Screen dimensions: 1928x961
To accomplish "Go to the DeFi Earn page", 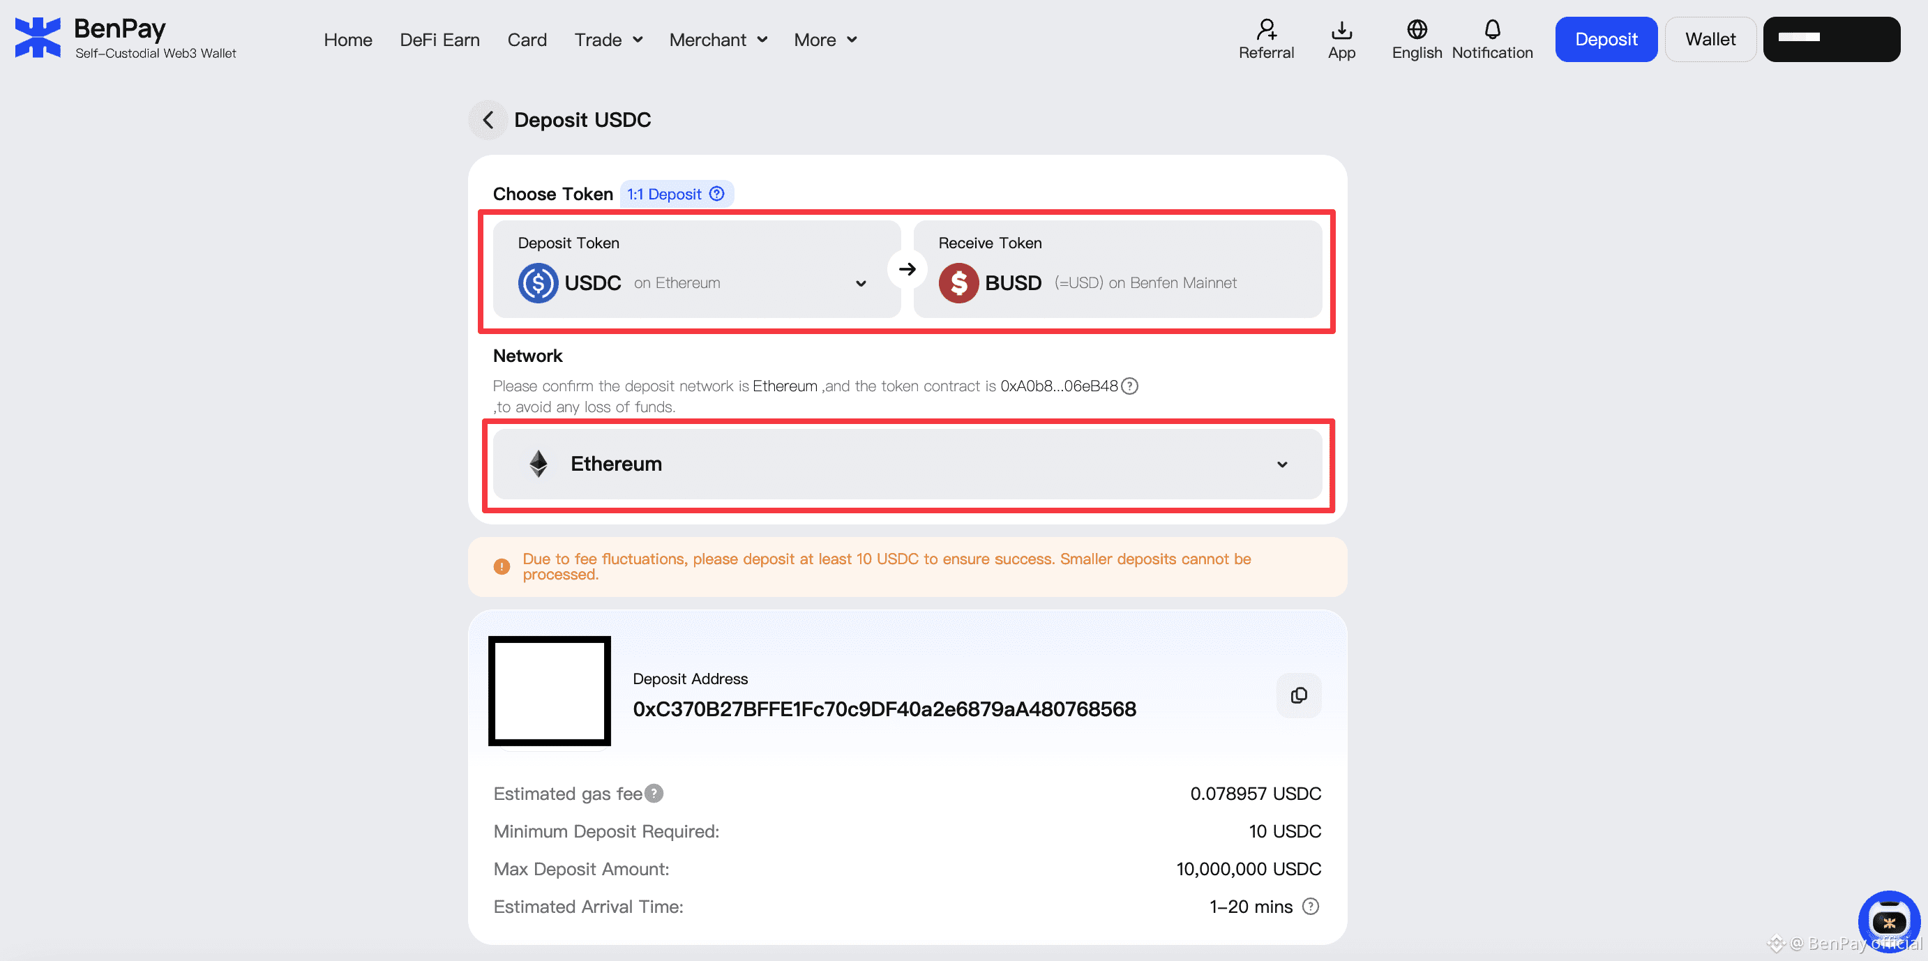I will tap(439, 40).
